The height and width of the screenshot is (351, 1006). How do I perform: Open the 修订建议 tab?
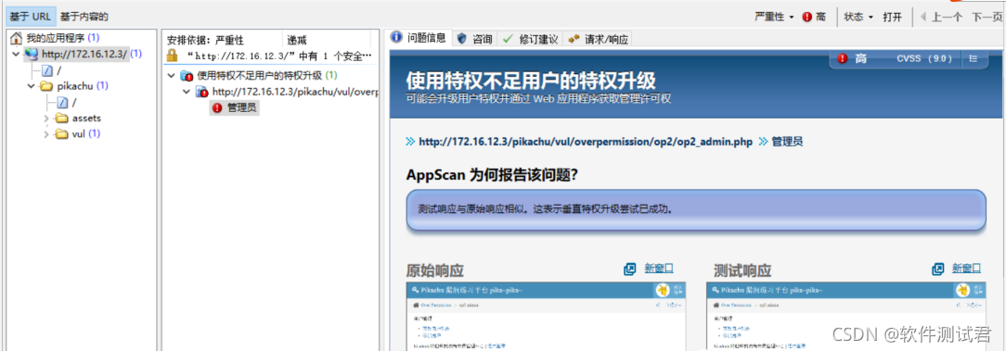(x=530, y=38)
